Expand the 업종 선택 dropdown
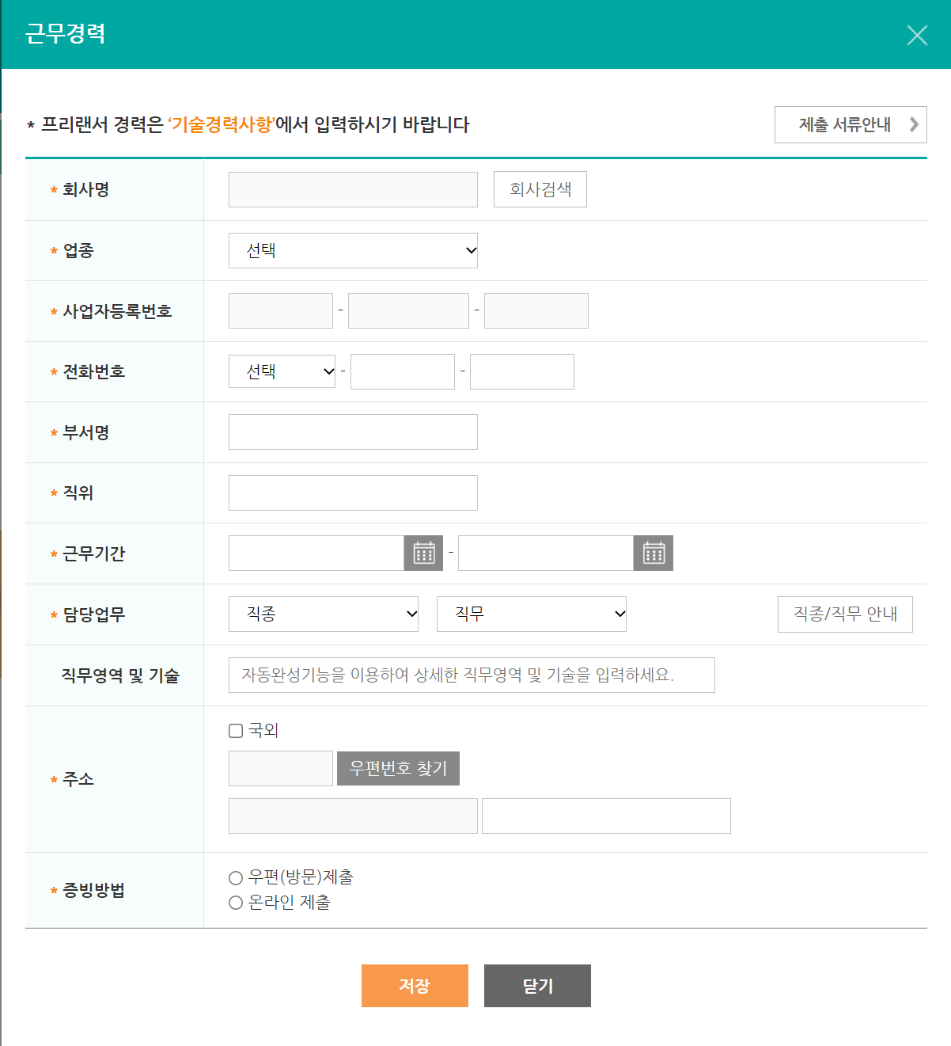The image size is (951, 1046). 353,250
